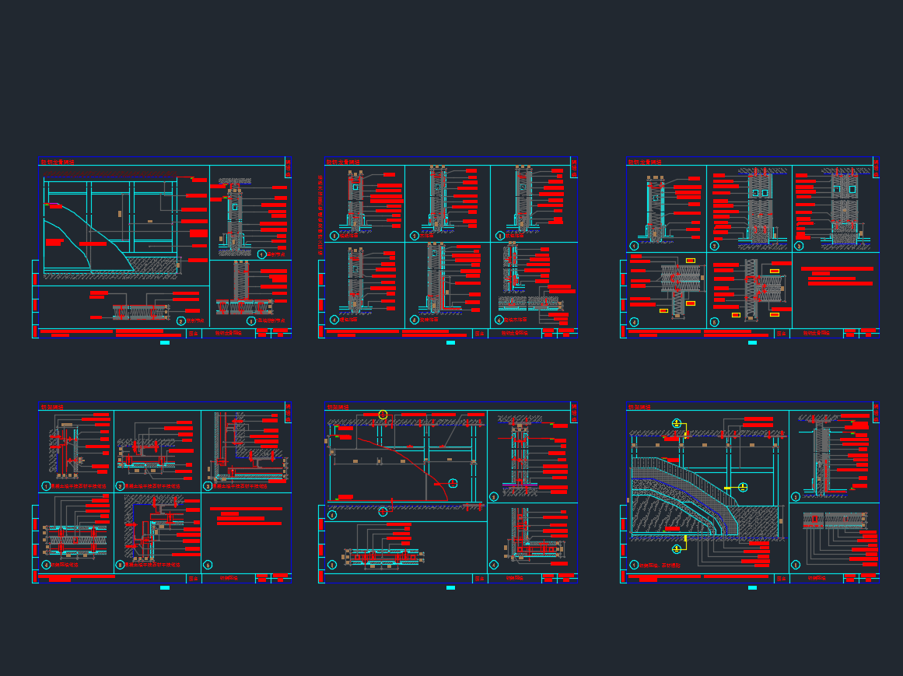The width and height of the screenshot is (903, 676).
Task: Select the layered curved hatch elevation drawing
Action: coord(708,484)
